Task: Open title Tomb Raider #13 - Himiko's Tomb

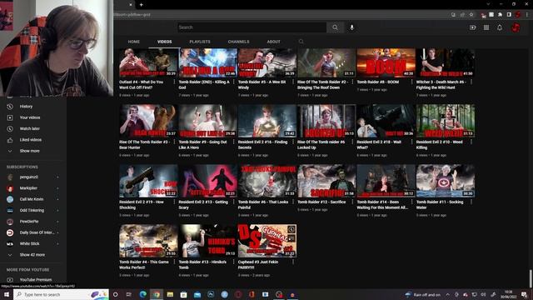Action: pos(202,265)
